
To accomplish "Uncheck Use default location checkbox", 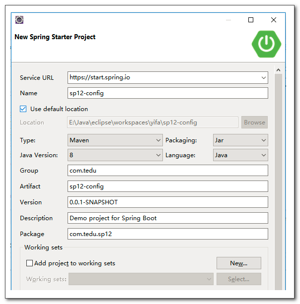I will click(x=23, y=109).
